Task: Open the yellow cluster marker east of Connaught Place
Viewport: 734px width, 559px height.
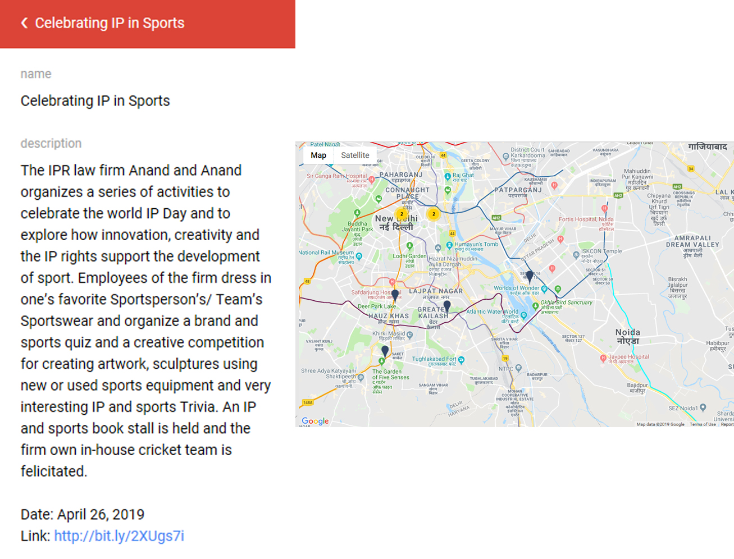Action: click(433, 214)
